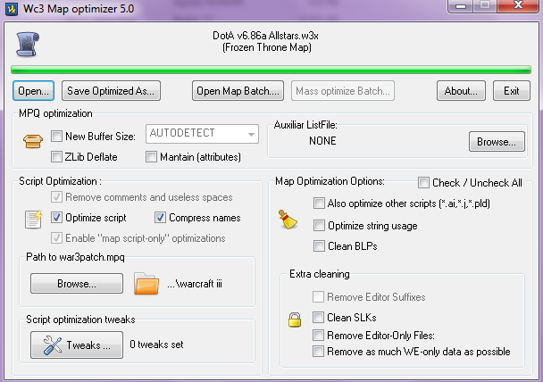
Task: Click the green progress bar
Action: pyautogui.click(x=271, y=70)
